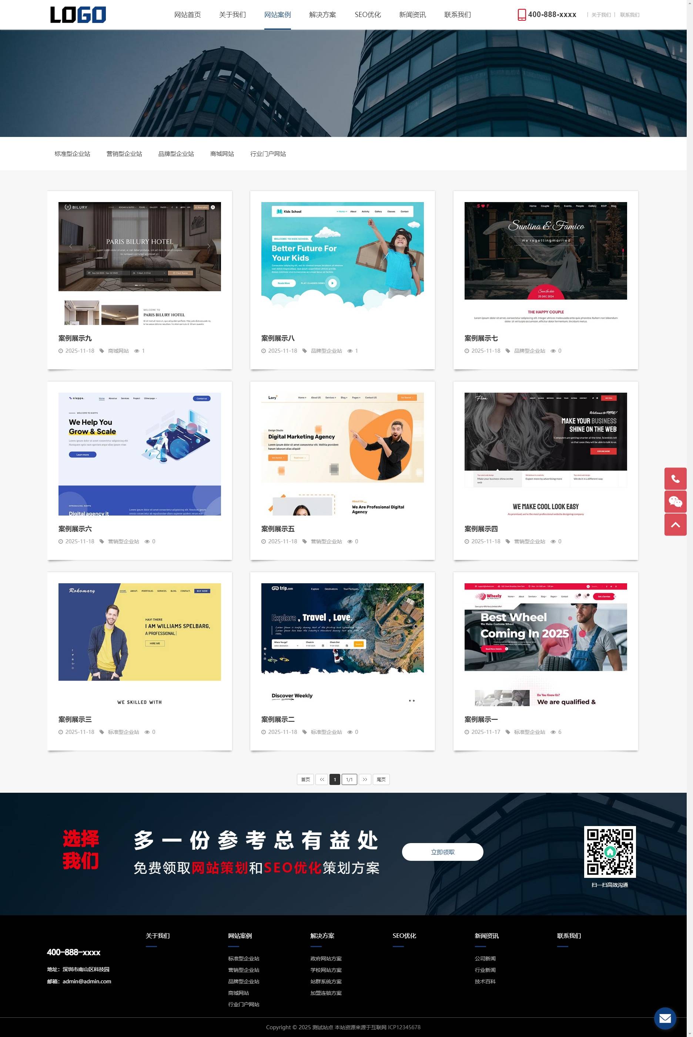The height and width of the screenshot is (1037, 693).
Task: Click the LOGO image in header
Action: point(78,14)
